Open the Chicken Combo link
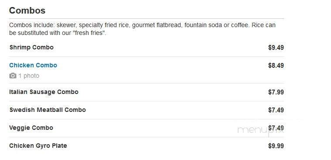 [x=33, y=65]
